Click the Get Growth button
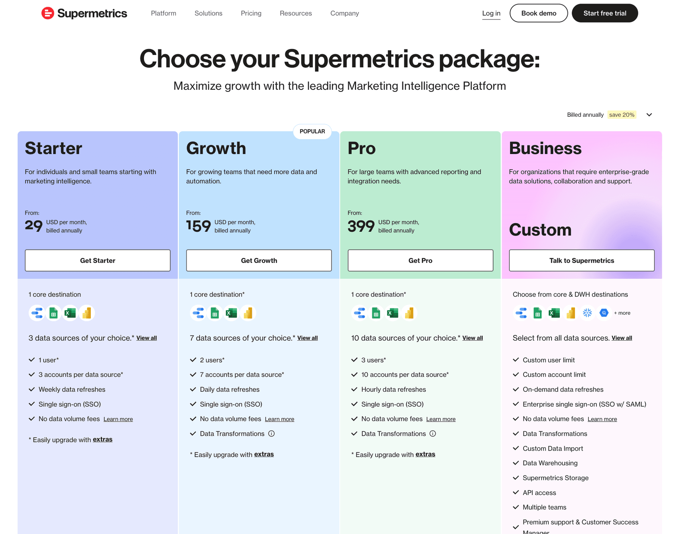Screen dimensions: 681x534 259,260
